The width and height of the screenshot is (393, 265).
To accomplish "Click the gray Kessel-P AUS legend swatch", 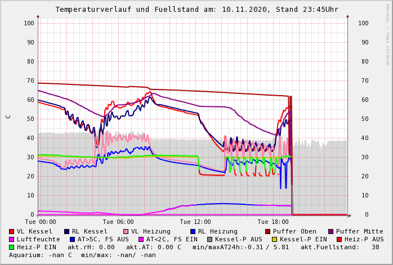I will click(x=210, y=239).
